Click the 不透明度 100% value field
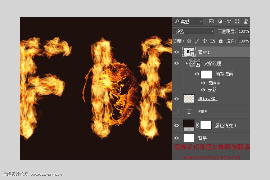 244,31
